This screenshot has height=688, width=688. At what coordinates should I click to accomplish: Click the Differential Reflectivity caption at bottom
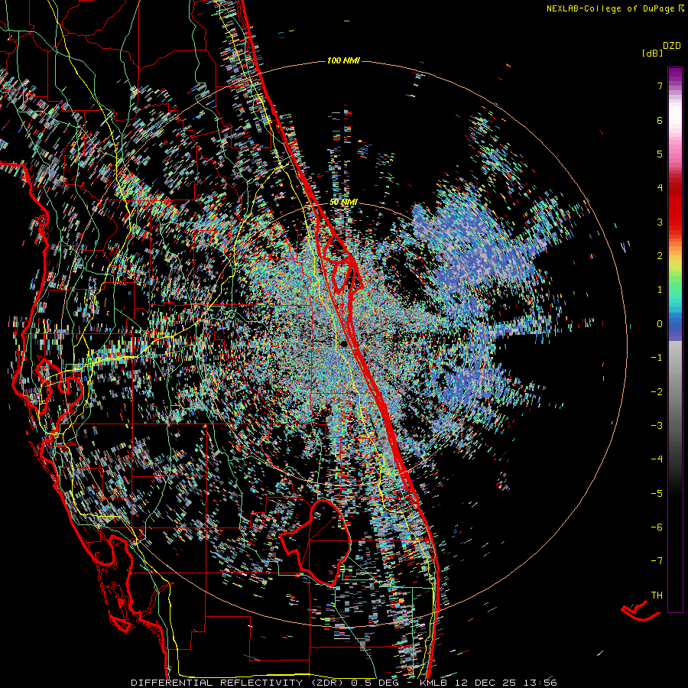343,683
